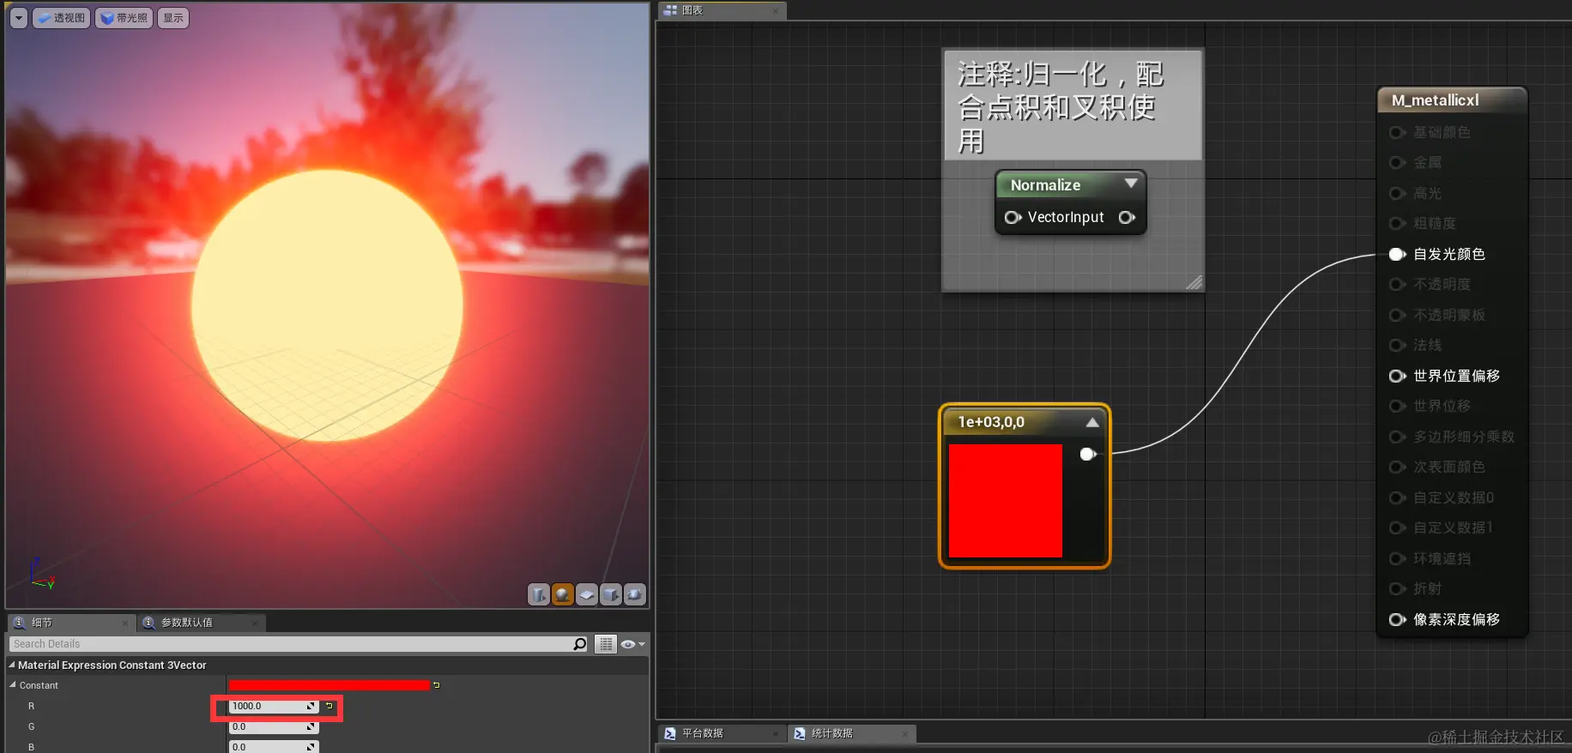Click the 自发光颜色 emissive color pin

1397,254
